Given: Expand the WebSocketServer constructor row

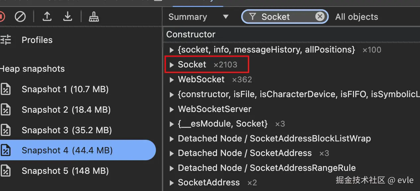Looking at the screenshot, I should click(x=172, y=109).
